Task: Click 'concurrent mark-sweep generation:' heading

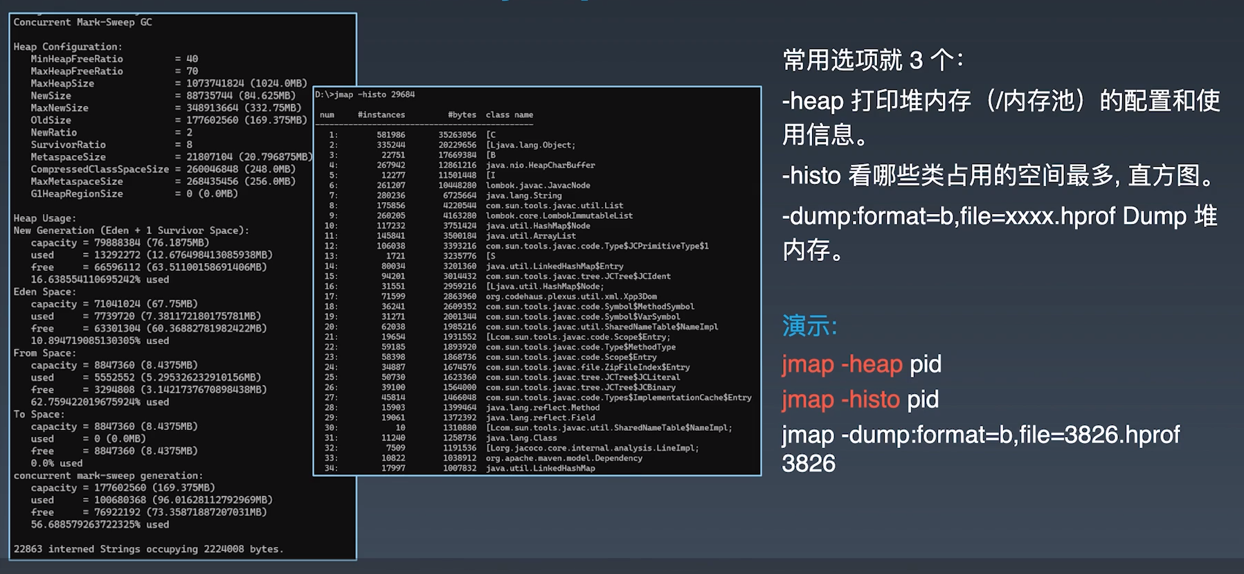Action: click(x=109, y=476)
